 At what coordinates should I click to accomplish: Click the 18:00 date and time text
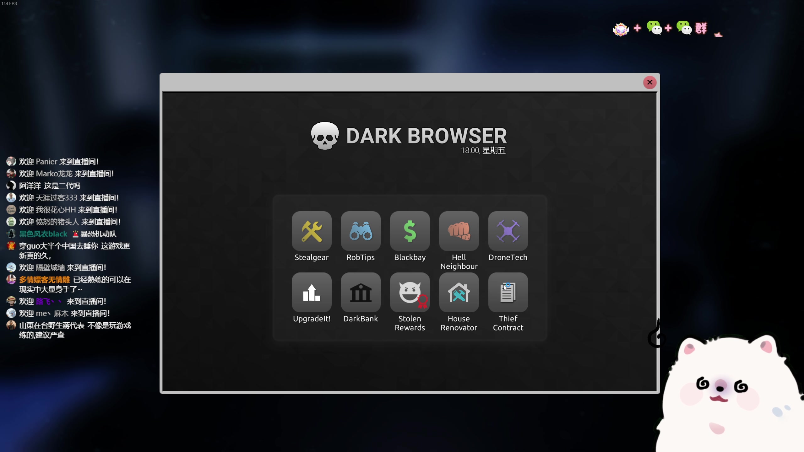[483, 151]
